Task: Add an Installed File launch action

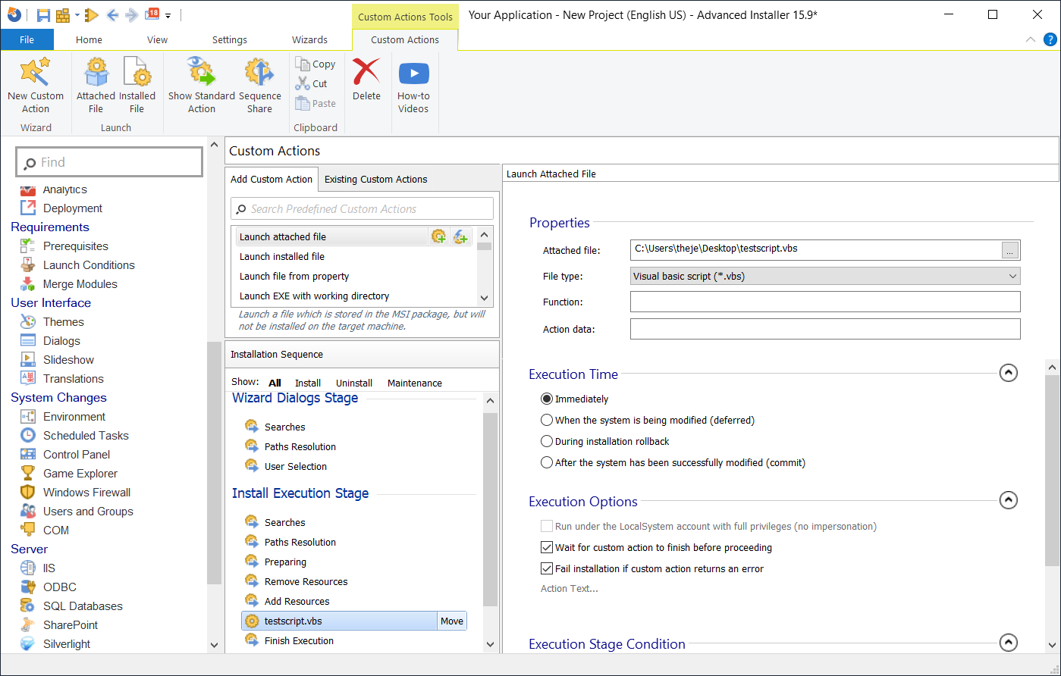Action: [x=137, y=86]
